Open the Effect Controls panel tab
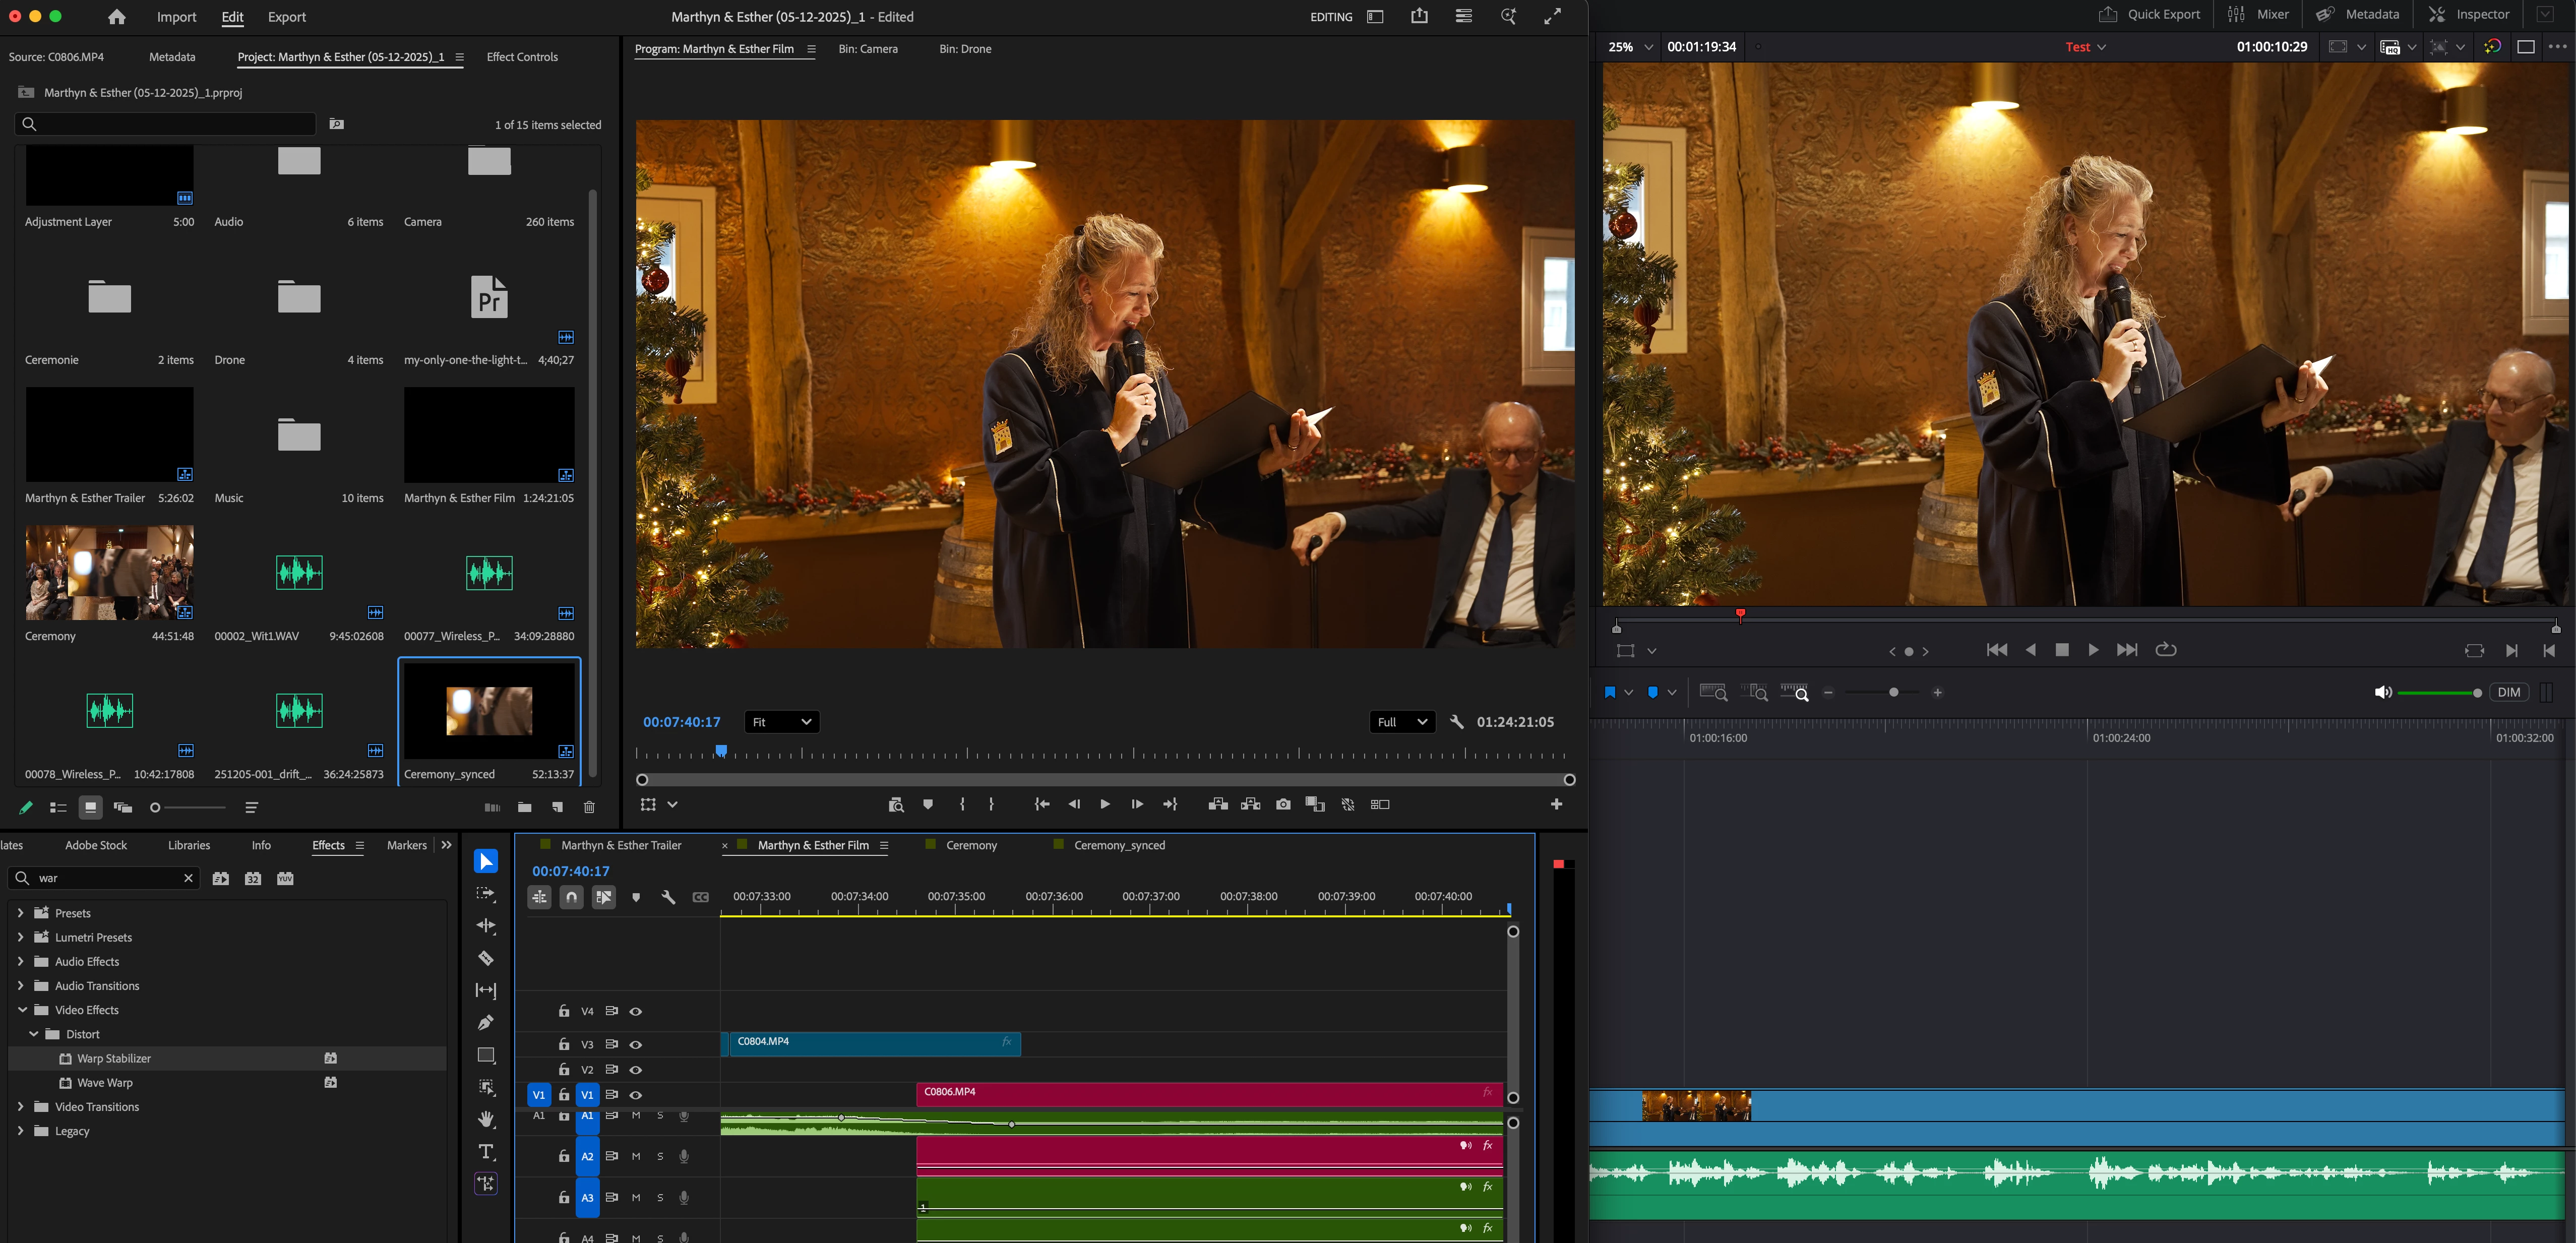The image size is (2576, 1243). (x=522, y=57)
